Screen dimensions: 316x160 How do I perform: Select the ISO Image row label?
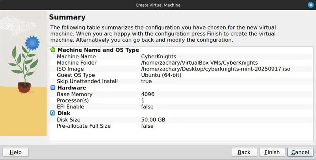(x=70, y=69)
